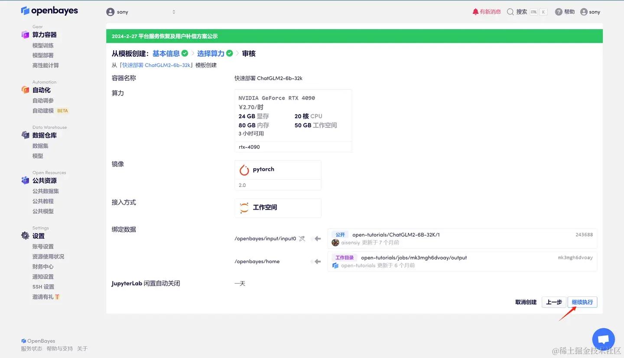Open the green platform announcement banner
This screenshot has height=358, width=624.
tap(354, 36)
